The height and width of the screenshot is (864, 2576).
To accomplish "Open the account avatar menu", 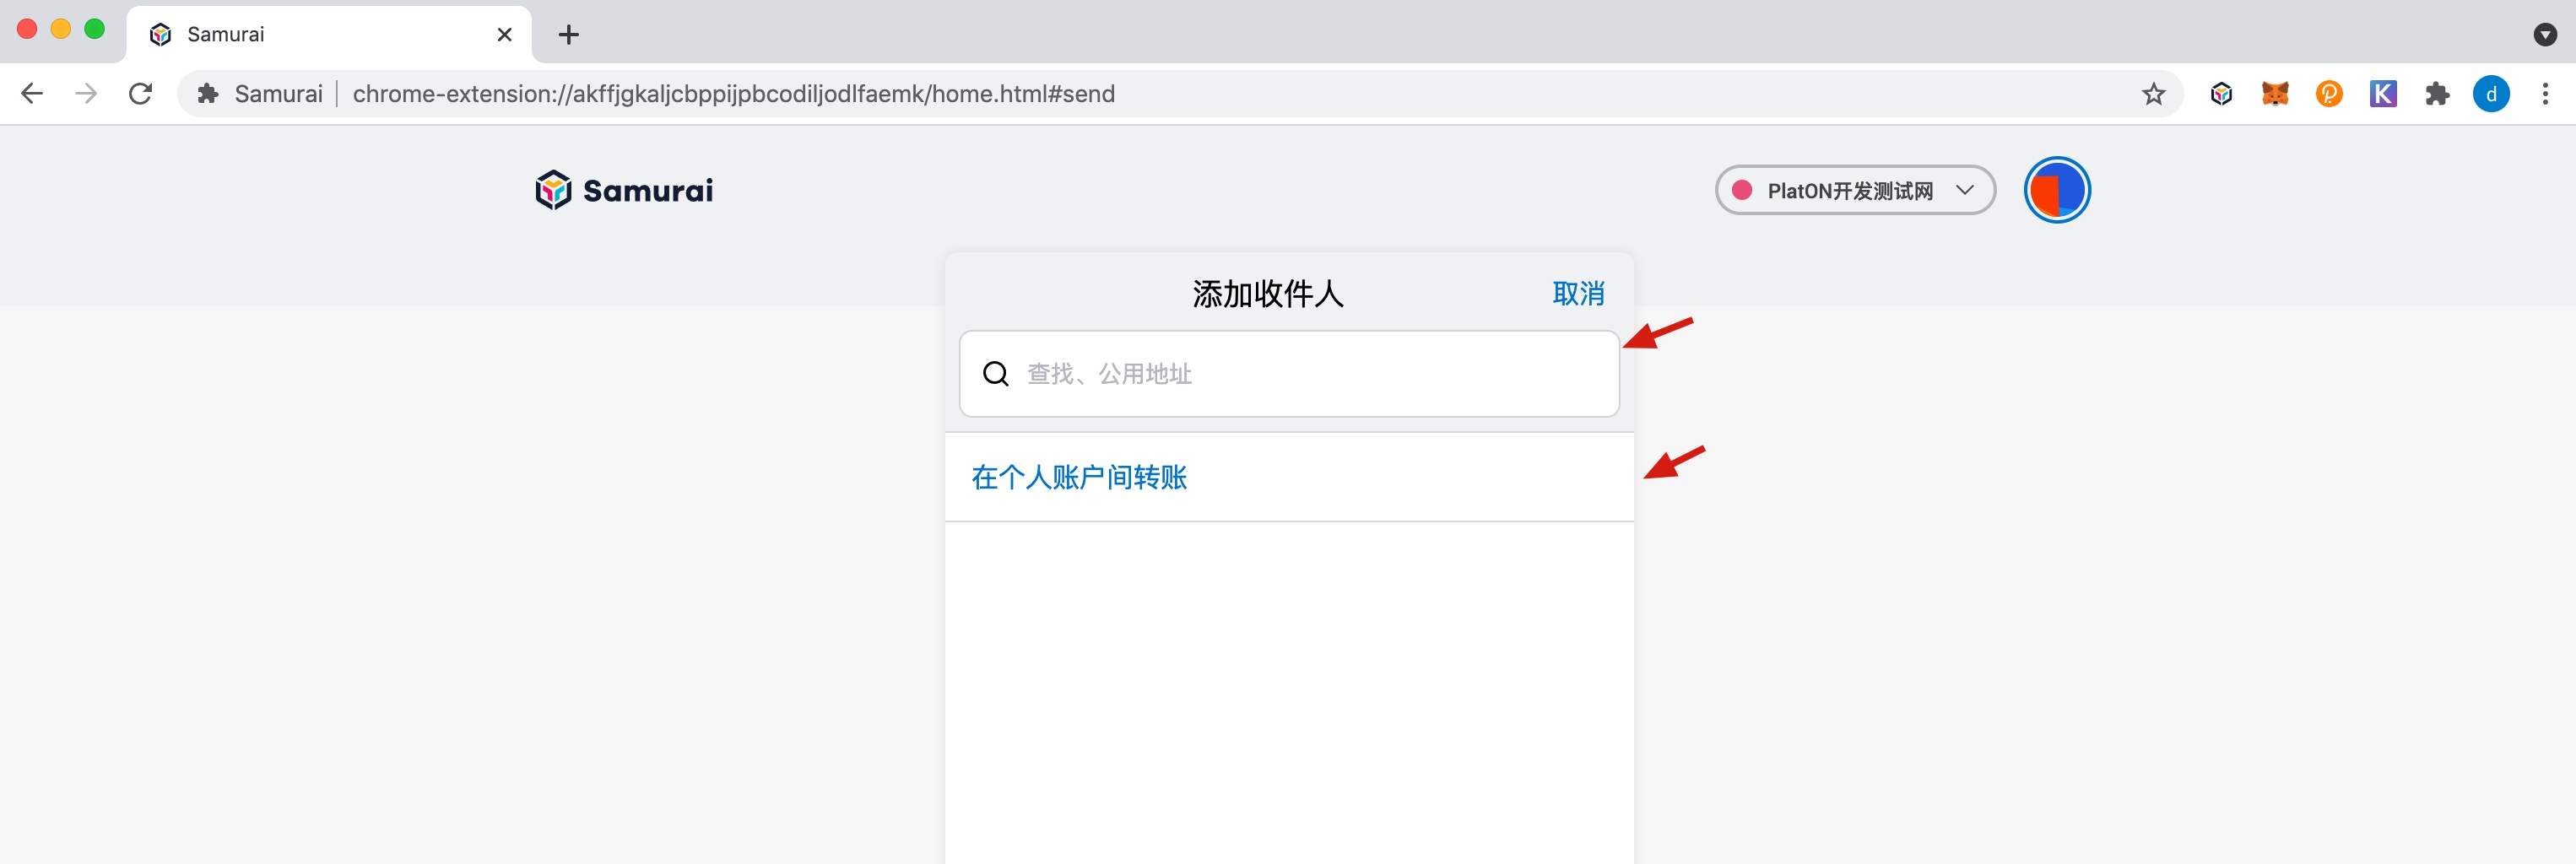I will tap(2057, 190).
